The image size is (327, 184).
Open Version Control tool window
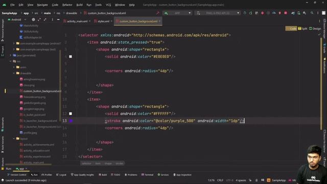[17, 175]
